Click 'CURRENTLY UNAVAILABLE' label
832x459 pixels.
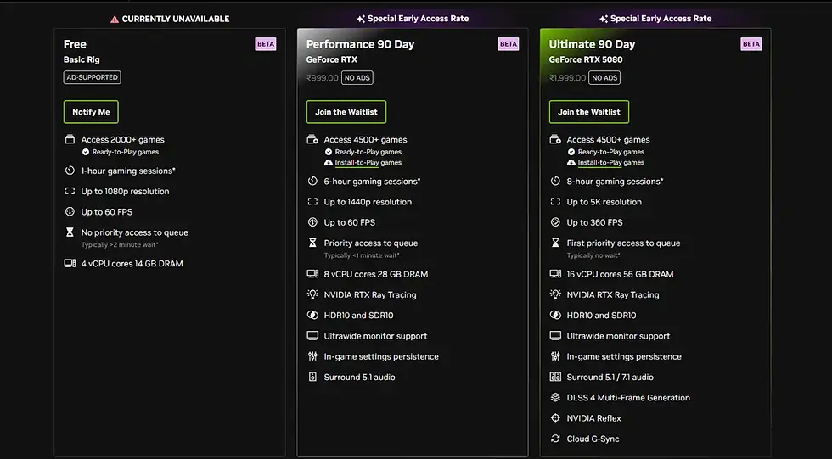(x=176, y=19)
